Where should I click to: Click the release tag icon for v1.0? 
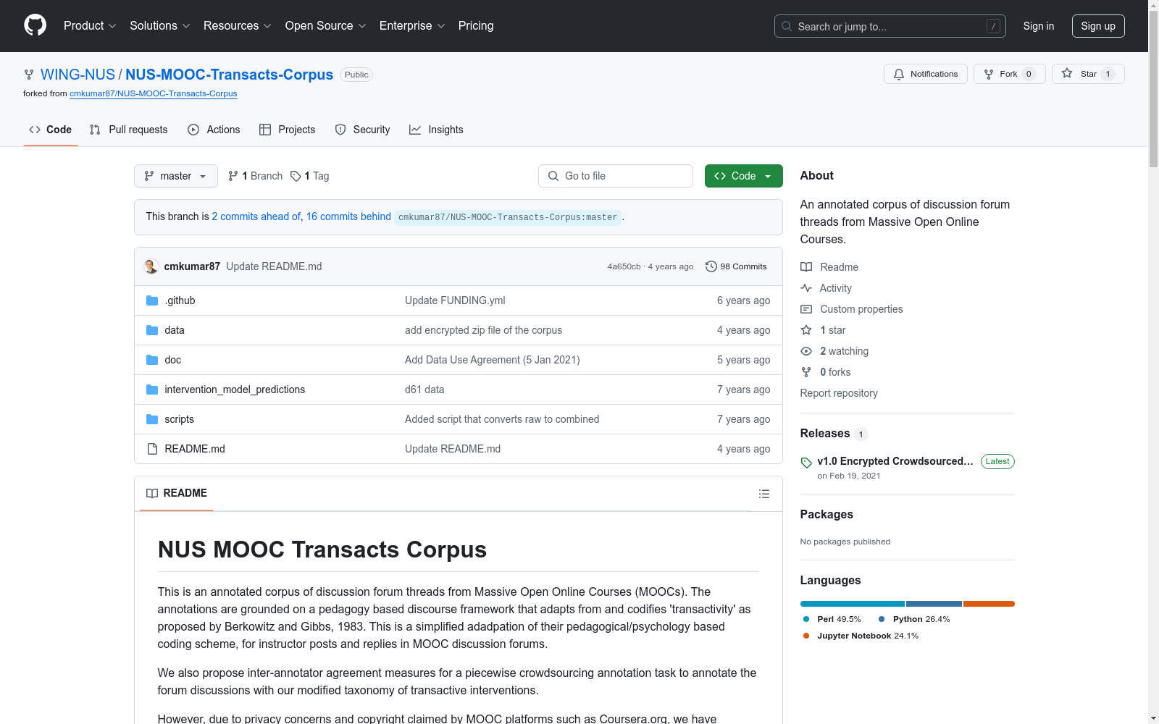click(x=806, y=463)
